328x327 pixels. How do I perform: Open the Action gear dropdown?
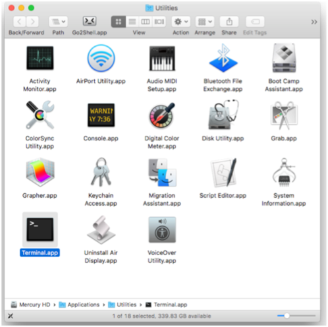[x=181, y=22]
